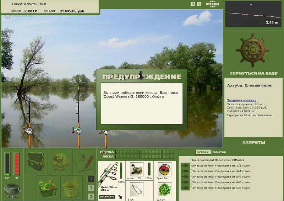
Task: Select rod slot 2
Action: tap(91, 188)
